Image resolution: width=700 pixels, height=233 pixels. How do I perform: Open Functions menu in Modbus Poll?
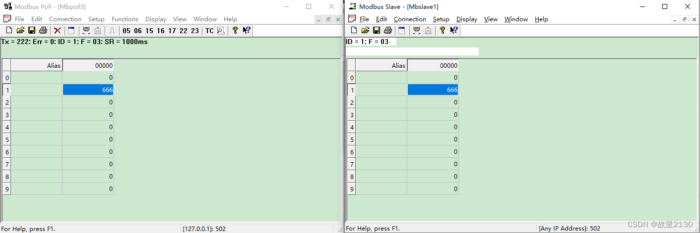[x=125, y=19]
